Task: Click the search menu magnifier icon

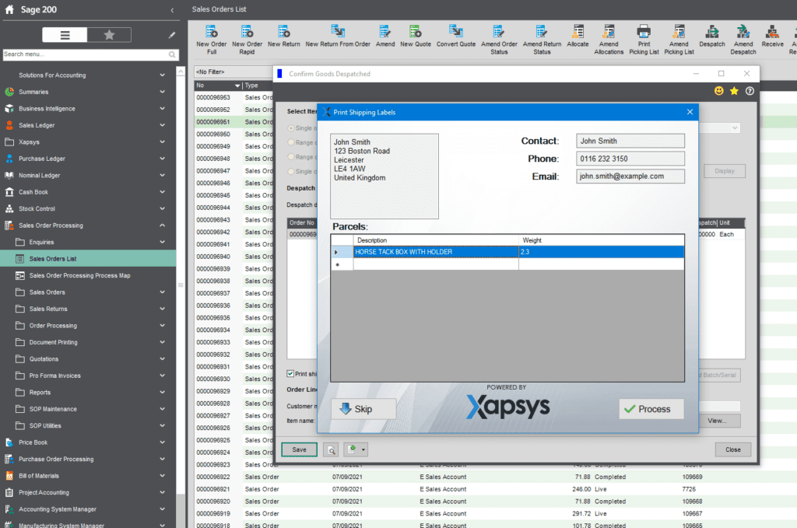Action: point(172,54)
